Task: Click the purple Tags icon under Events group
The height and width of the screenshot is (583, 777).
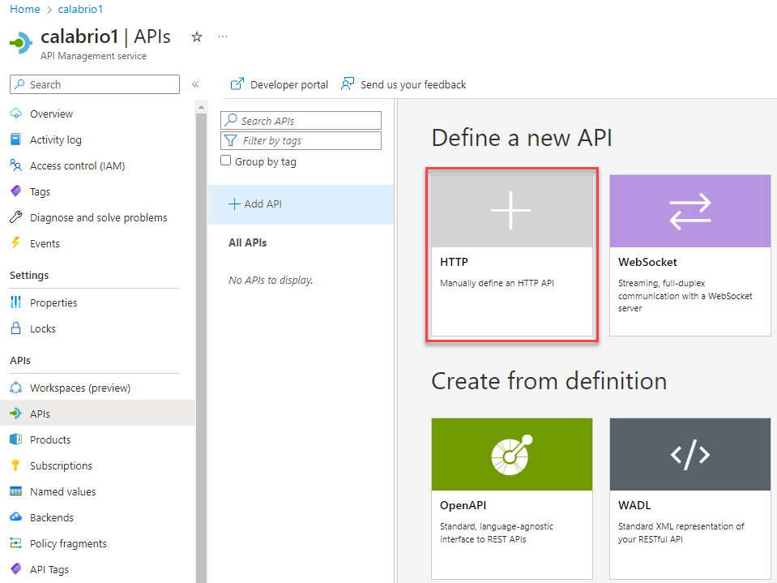Action: coord(16,191)
